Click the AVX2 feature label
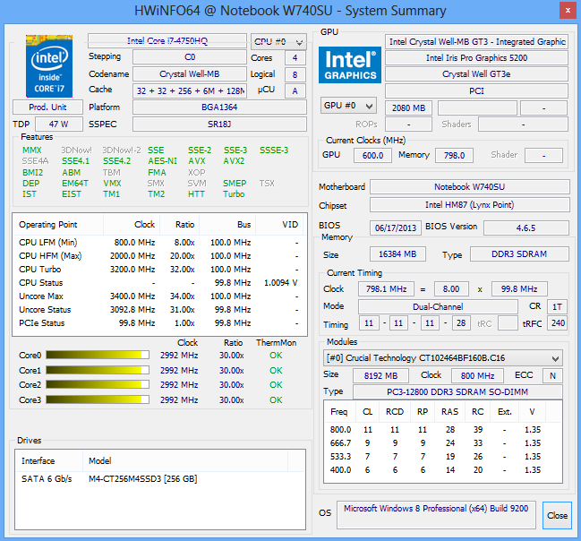 [234, 161]
